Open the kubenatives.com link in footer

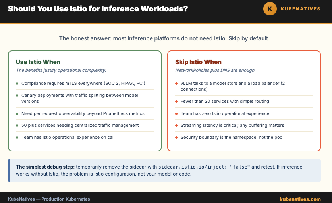pos(300,199)
